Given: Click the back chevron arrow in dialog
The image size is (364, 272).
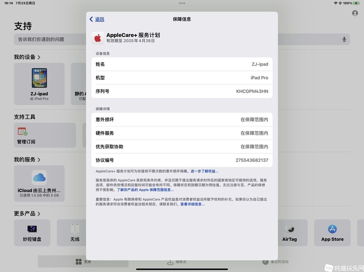Looking at the screenshot, I should click(91, 19).
